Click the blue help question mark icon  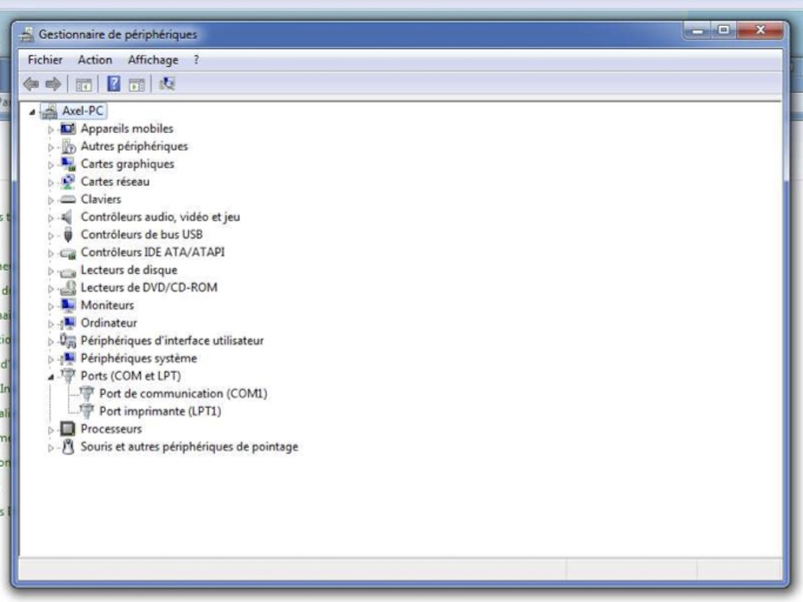tap(113, 84)
